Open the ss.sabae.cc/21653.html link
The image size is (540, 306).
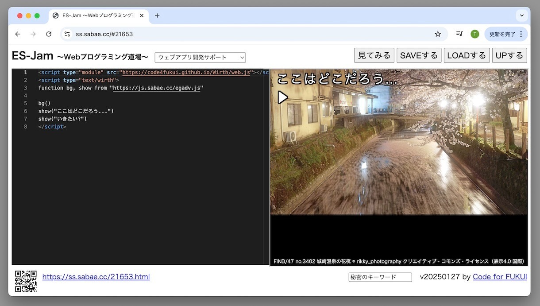(96, 277)
